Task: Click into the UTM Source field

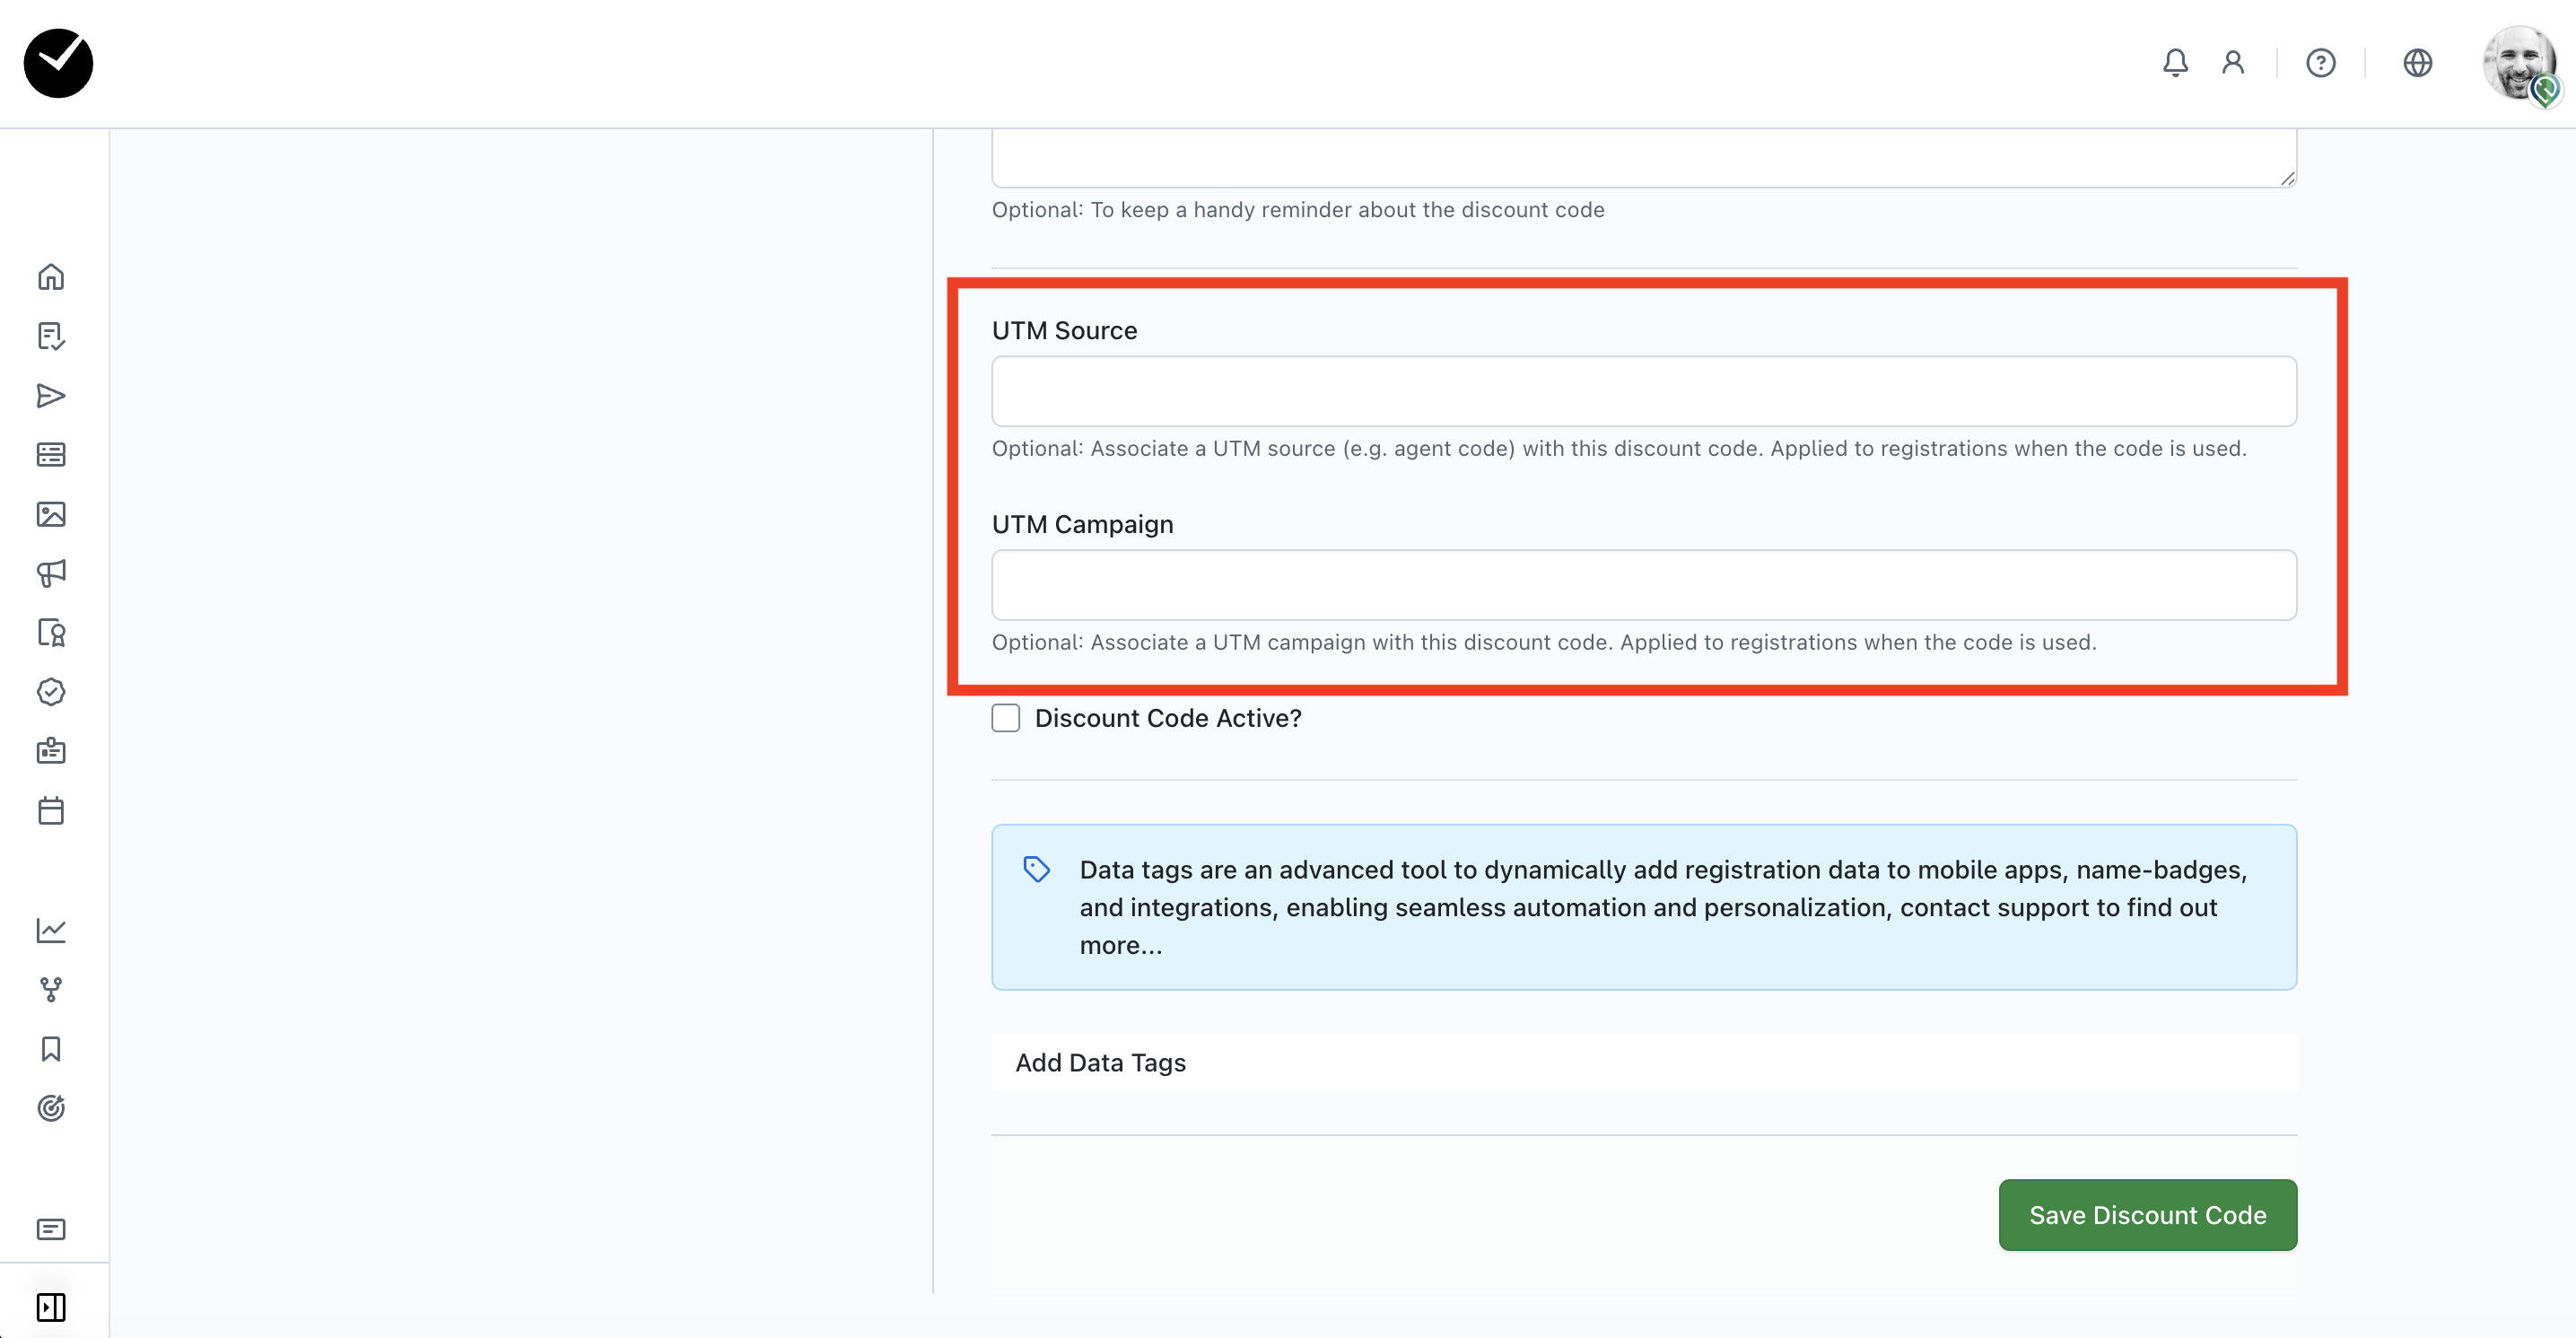Action: (1643, 391)
